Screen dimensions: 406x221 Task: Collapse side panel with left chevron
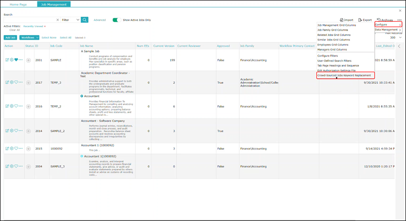tap(399, 46)
